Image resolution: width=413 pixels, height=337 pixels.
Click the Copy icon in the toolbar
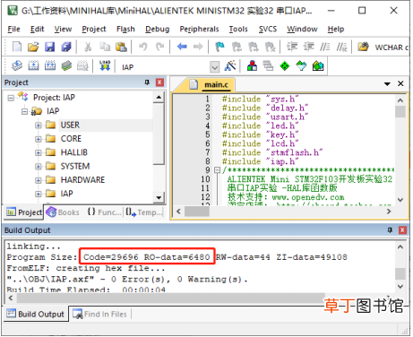tap(105, 47)
